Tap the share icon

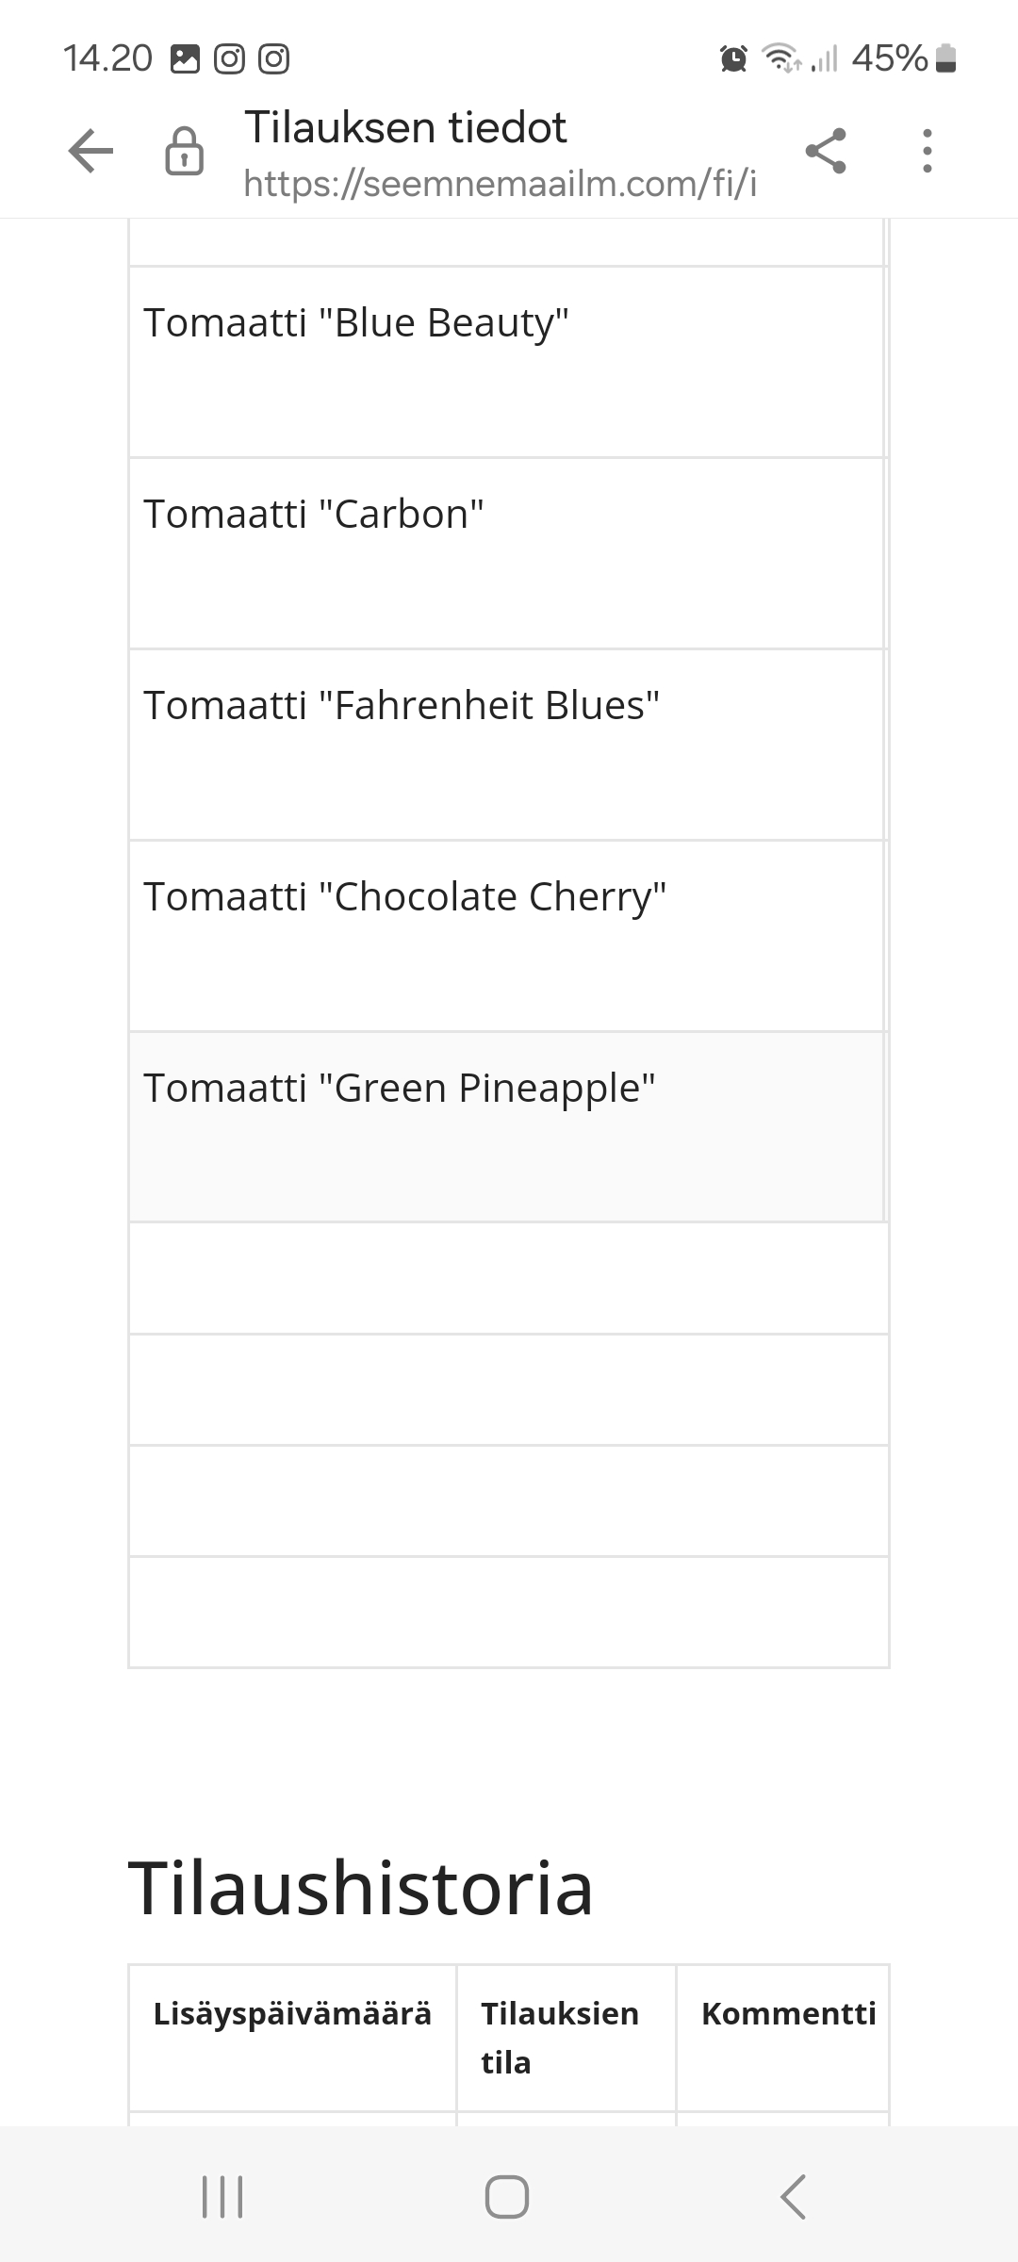click(826, 151)
